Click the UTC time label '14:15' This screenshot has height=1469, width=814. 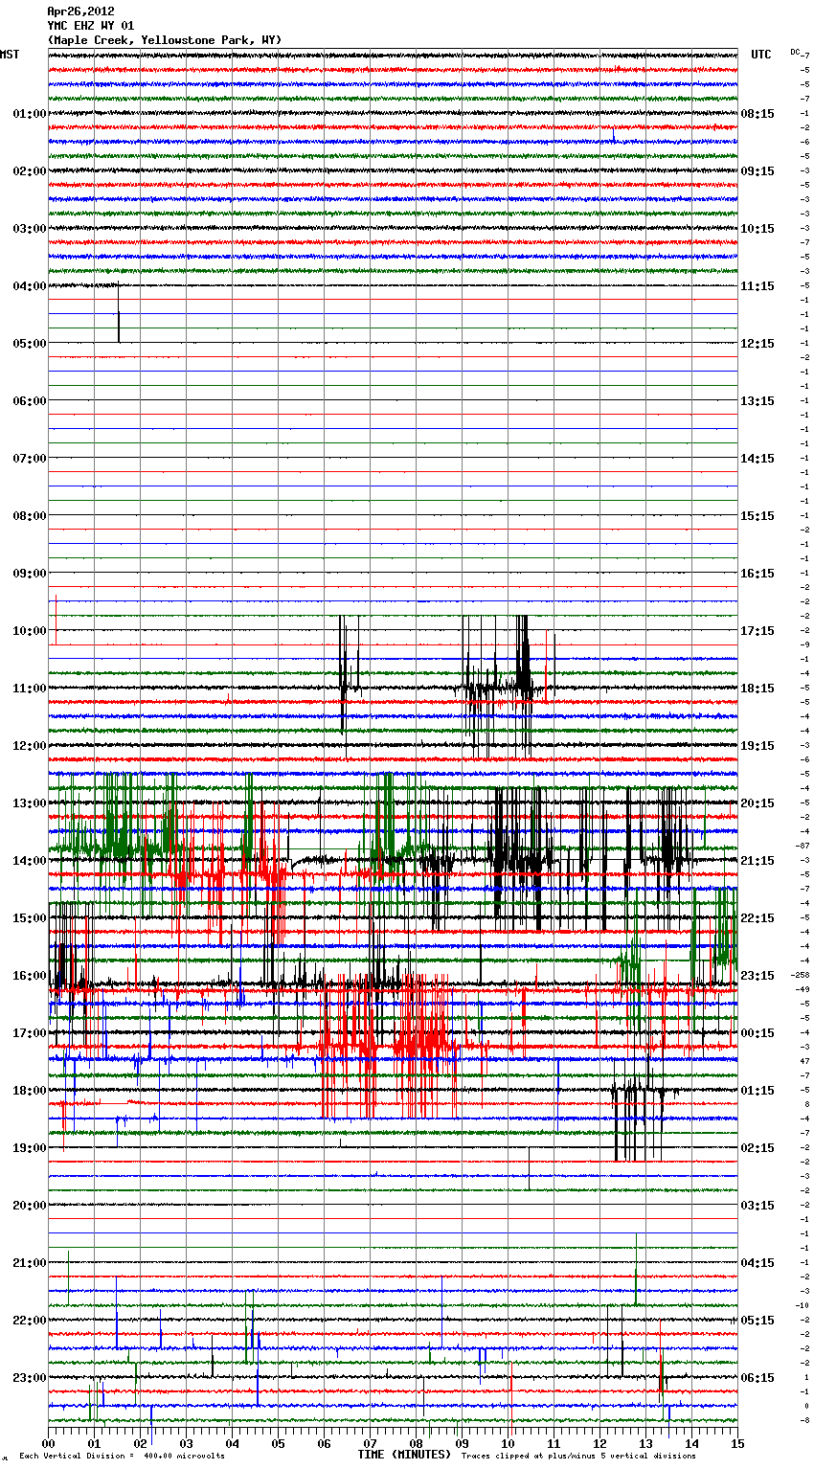(x=757, y=459)
